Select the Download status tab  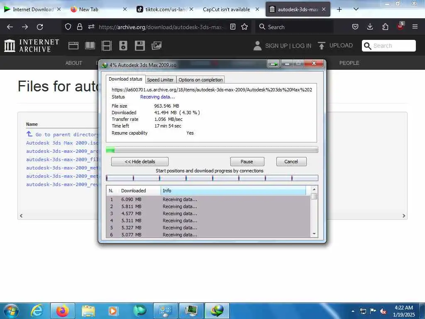coord(125,79)
